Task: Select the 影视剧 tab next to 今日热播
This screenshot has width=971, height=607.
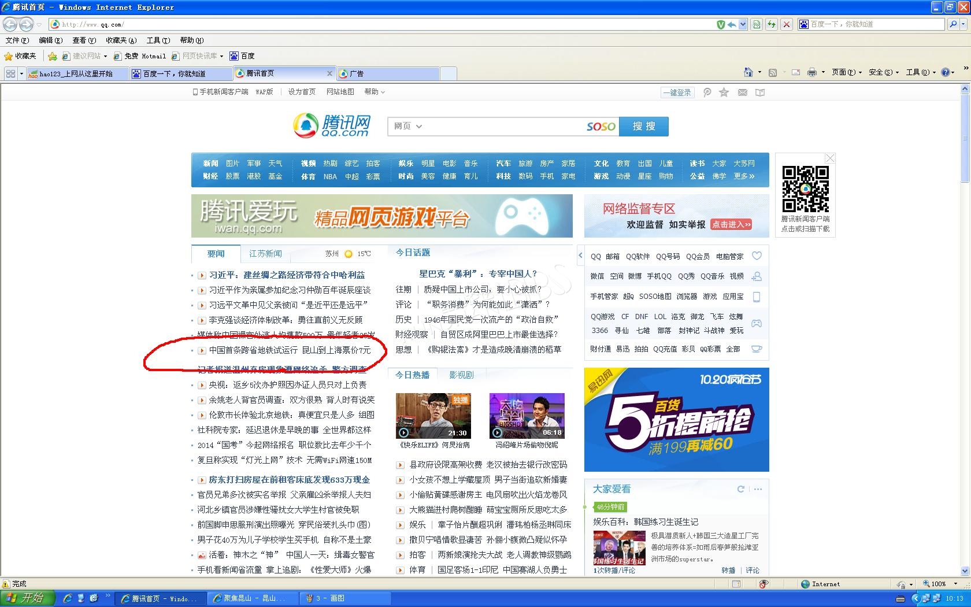Action: click(x=461, y=375)
